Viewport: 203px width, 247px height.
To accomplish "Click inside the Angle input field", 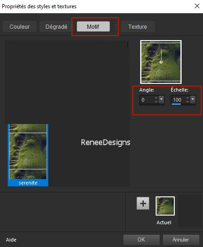I will [x=147, y=100].
